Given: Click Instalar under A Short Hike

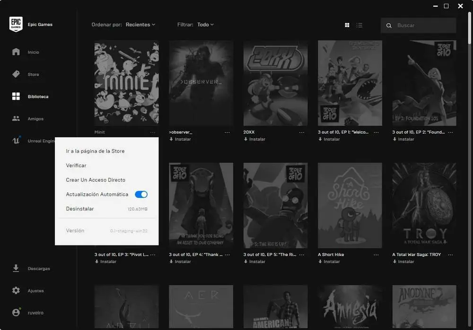Looking at the screenshot, I should [x=329, y=262].
